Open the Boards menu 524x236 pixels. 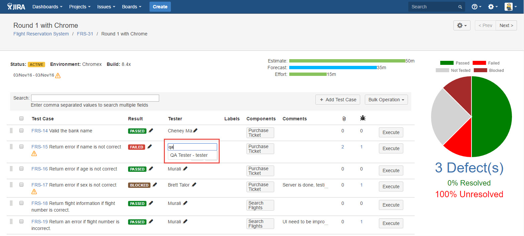click(131, 7)
